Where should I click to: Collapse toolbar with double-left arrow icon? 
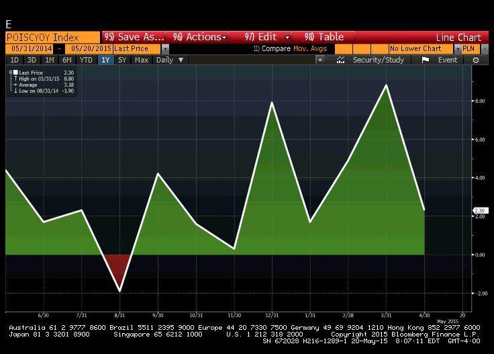coord(320,60)
